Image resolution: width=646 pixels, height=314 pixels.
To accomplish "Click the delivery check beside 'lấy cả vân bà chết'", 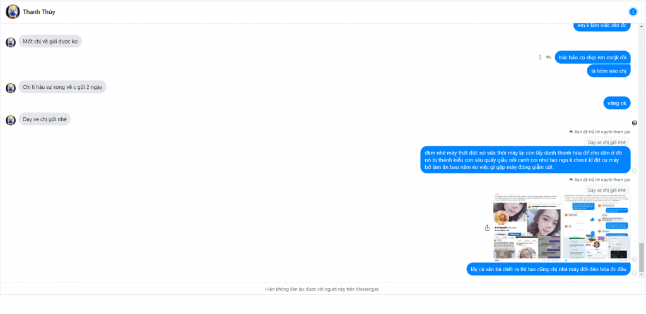I will click(x=635, y=273).
